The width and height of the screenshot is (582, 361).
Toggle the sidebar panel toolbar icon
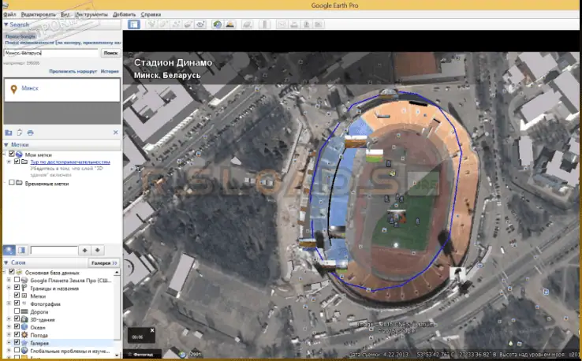[x=133, y=24]
